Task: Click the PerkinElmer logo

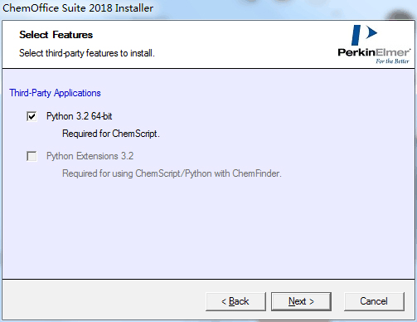Action: click(374, 44)
